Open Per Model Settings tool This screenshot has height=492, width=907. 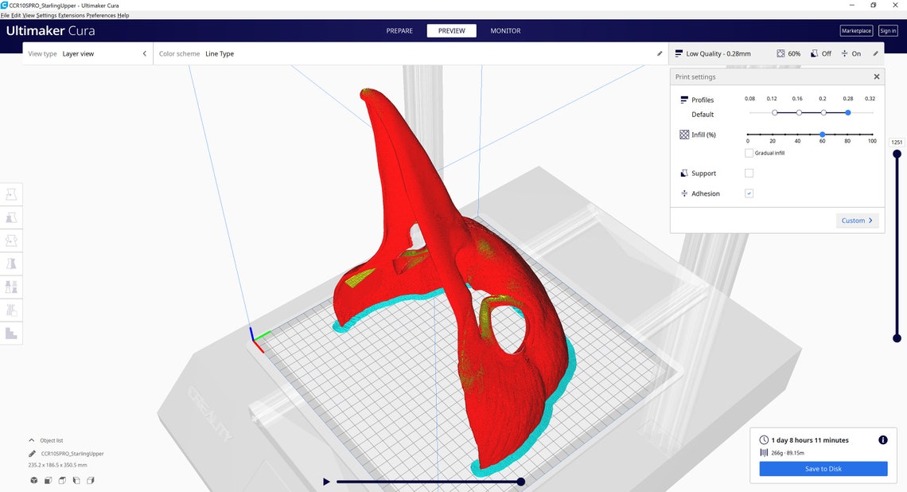pos(11,286)
